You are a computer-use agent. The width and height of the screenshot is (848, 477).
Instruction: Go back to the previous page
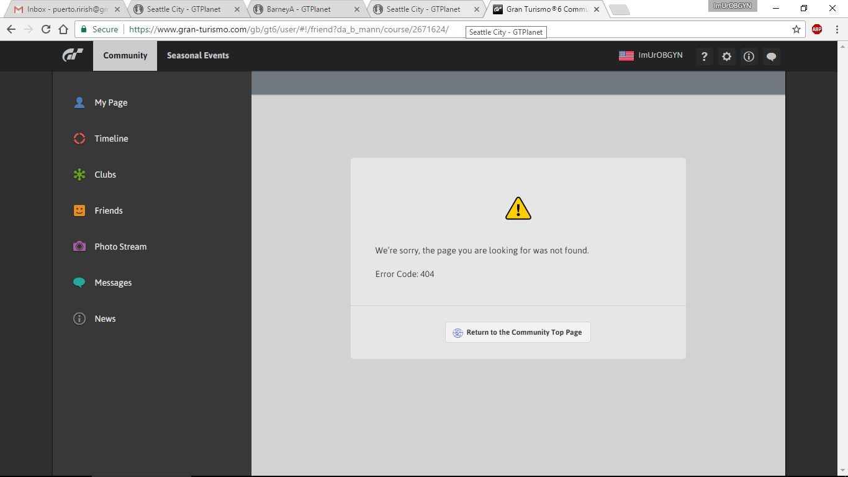[x=11, y=29]
